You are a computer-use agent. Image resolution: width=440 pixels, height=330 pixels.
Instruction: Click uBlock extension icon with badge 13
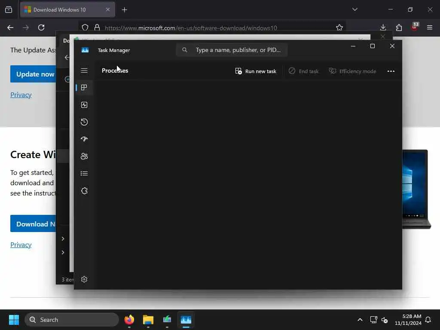(415, 27)
